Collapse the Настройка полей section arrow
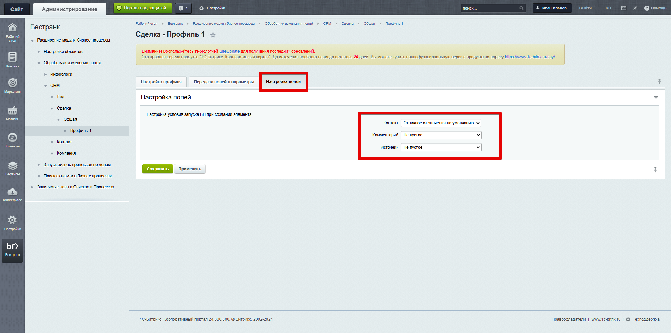 point(656,98)
